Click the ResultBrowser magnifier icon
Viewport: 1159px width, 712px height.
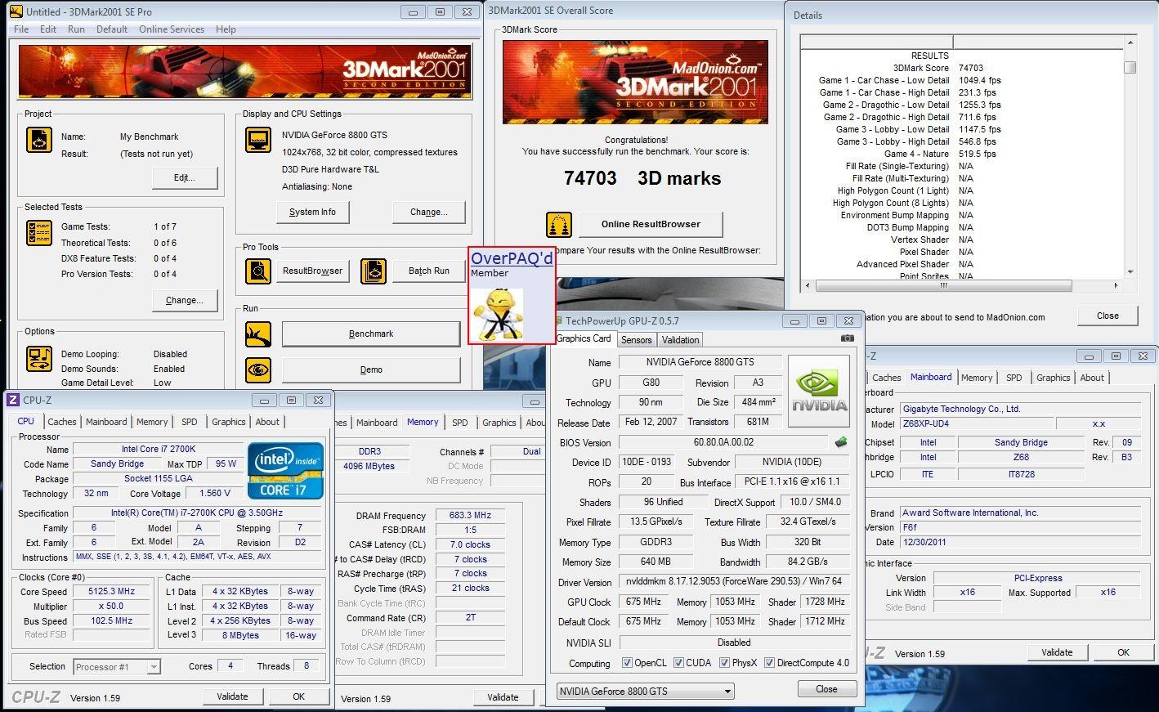[258, 271]
